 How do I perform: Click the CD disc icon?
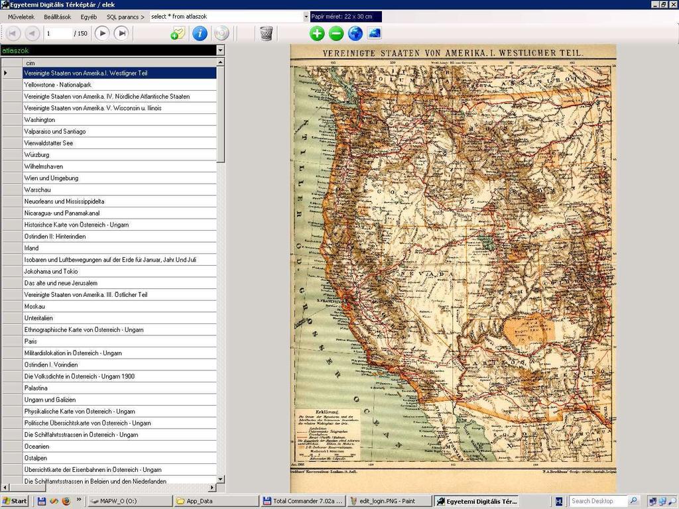click(221, 33)
